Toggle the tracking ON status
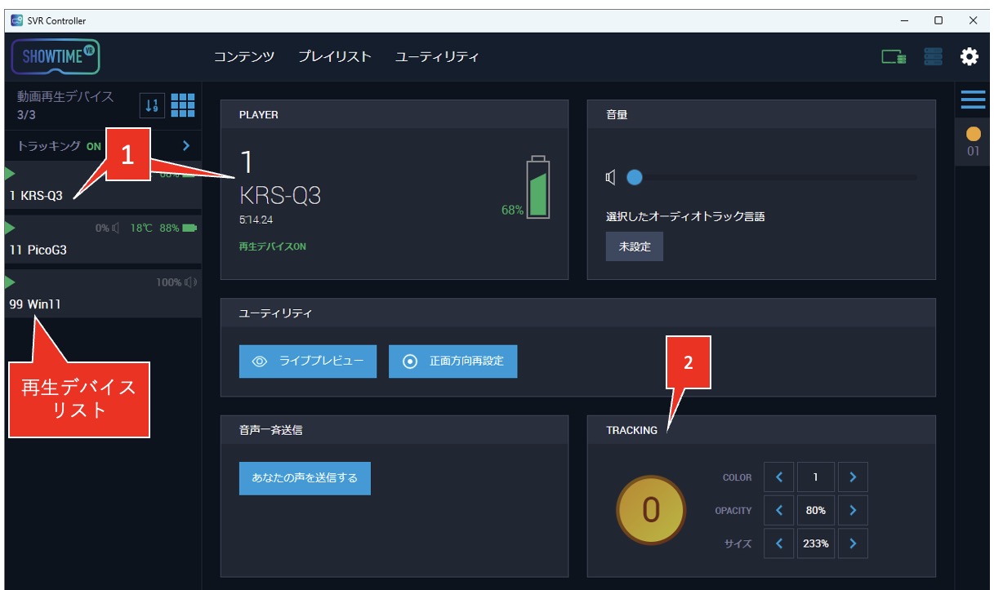Viewport: 994px width, 590px height. pos(94,146)
